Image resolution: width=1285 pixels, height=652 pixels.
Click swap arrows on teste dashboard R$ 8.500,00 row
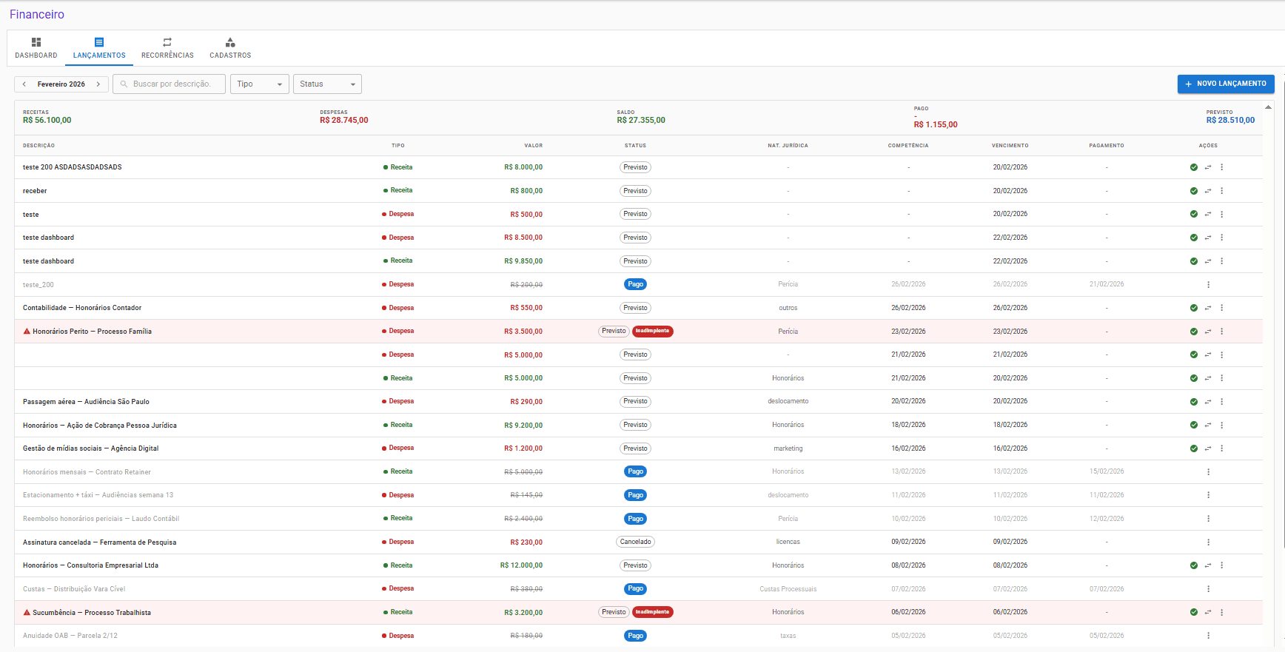1208,238
